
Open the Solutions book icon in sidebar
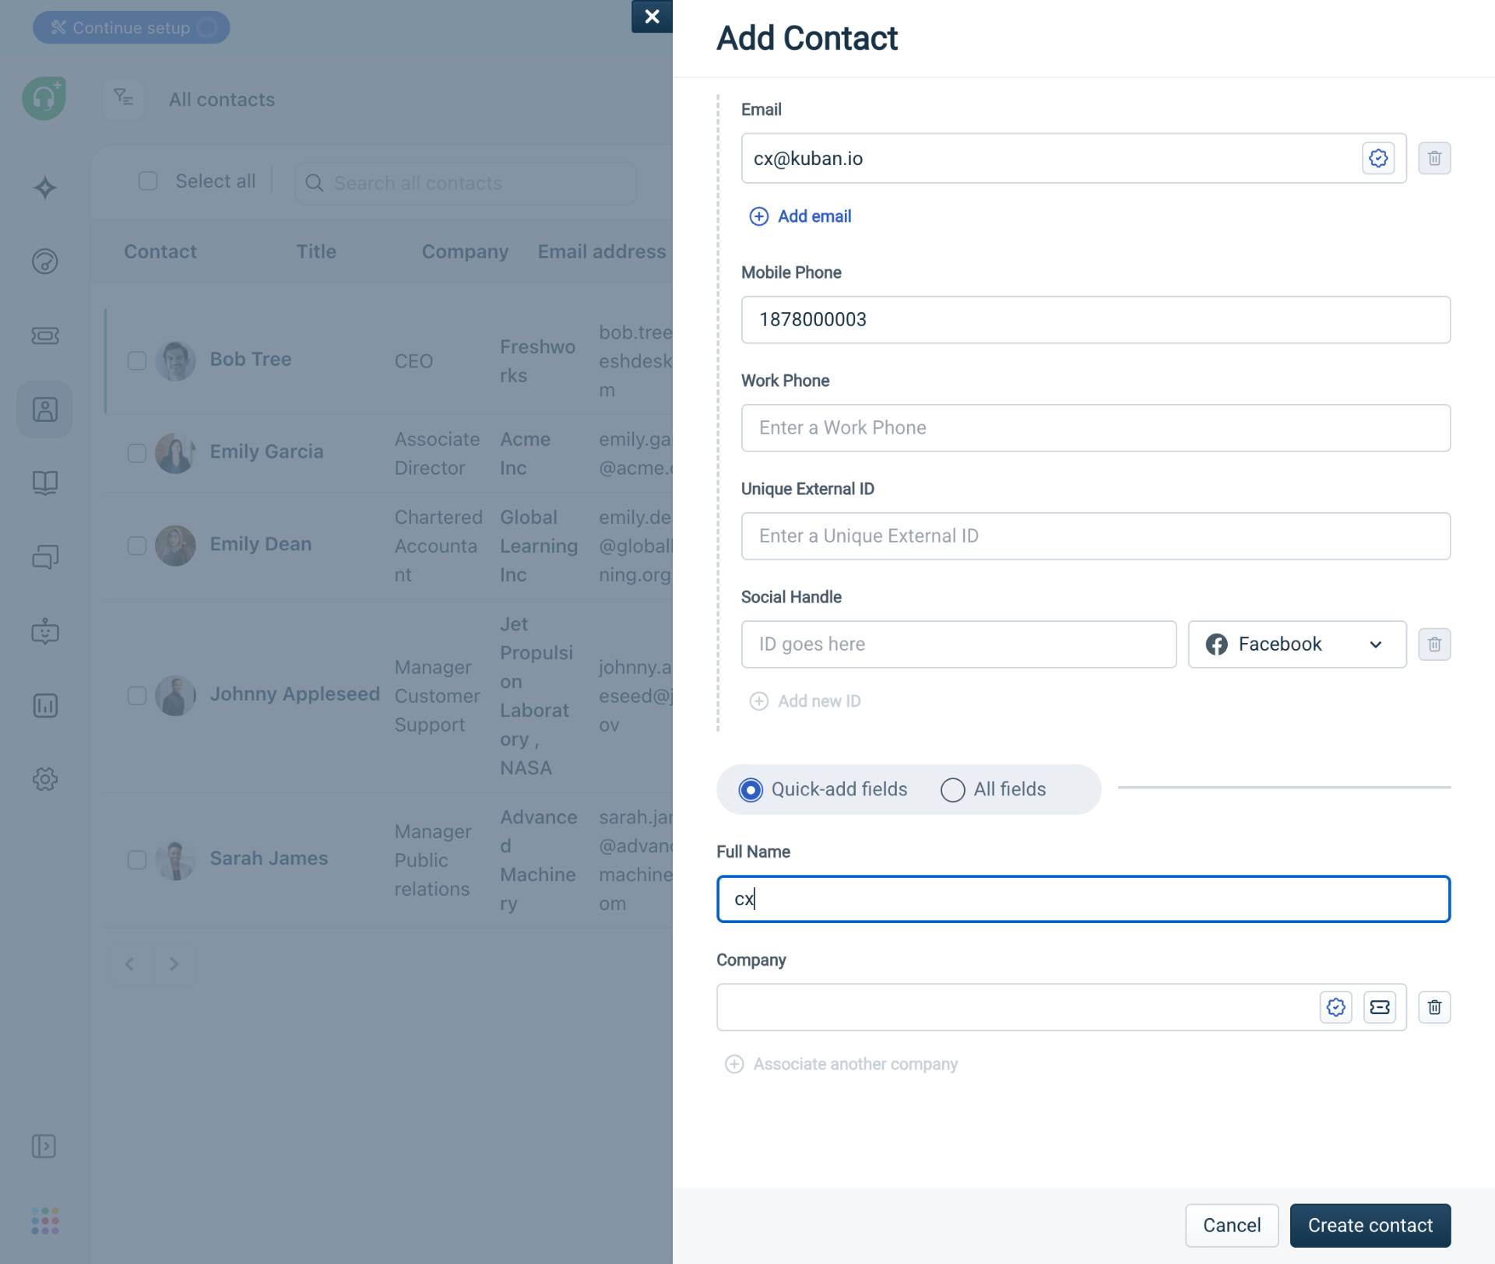pyautogui.click(x=44, y=483)
